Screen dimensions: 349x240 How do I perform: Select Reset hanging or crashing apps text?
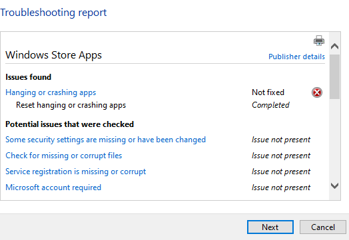[x=71, y=105]
